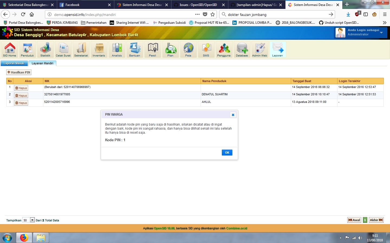Open the Database module
This screenshot has width=390, height=243.
click(x=242, y=49)
